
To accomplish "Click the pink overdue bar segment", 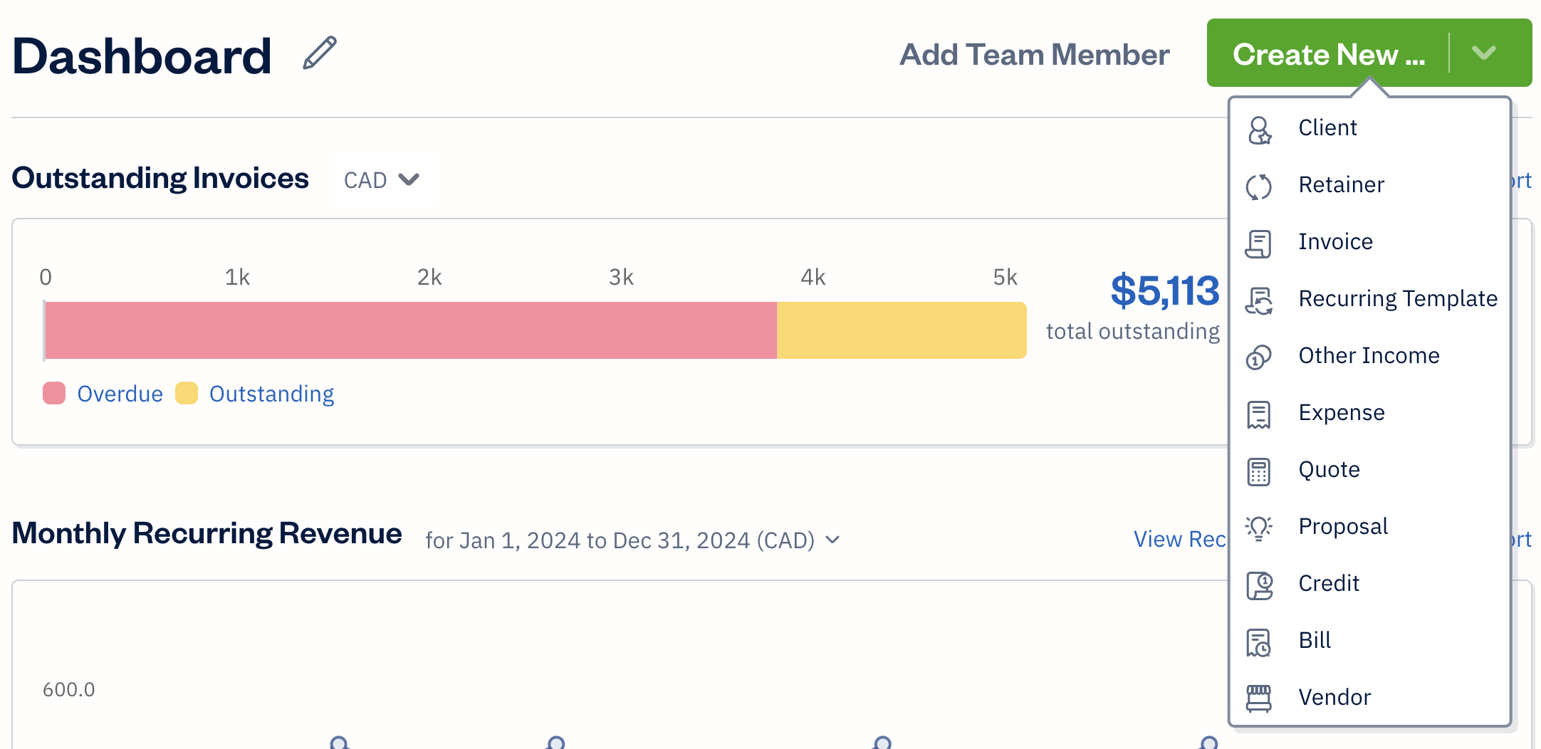I will coord(410,330).
